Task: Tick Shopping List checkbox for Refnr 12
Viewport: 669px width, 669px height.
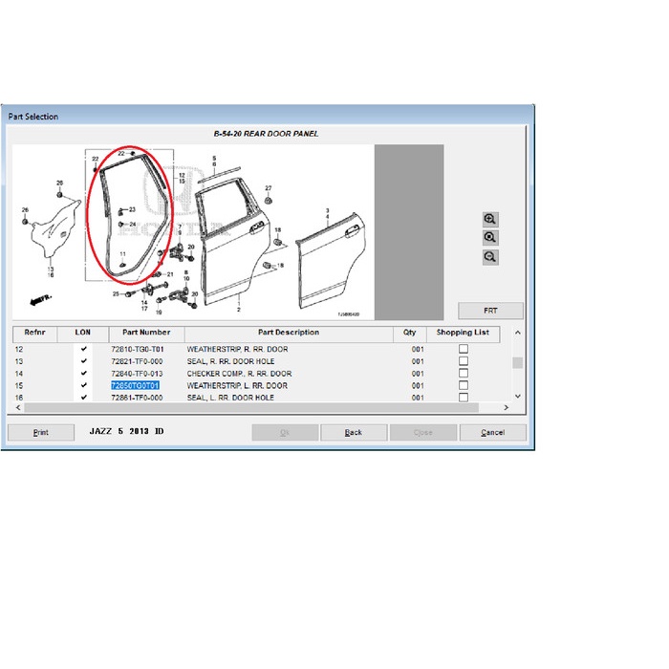Action: click(x=464, y=350)
